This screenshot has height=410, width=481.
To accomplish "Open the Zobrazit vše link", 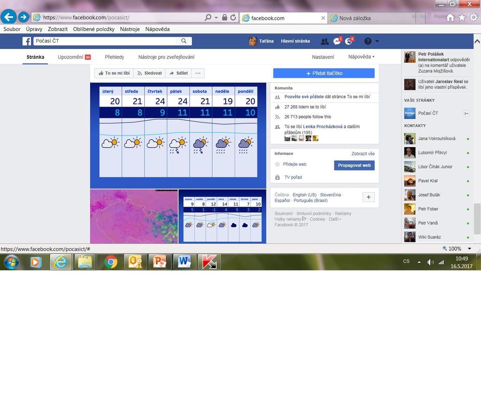I will pos(363,154).
